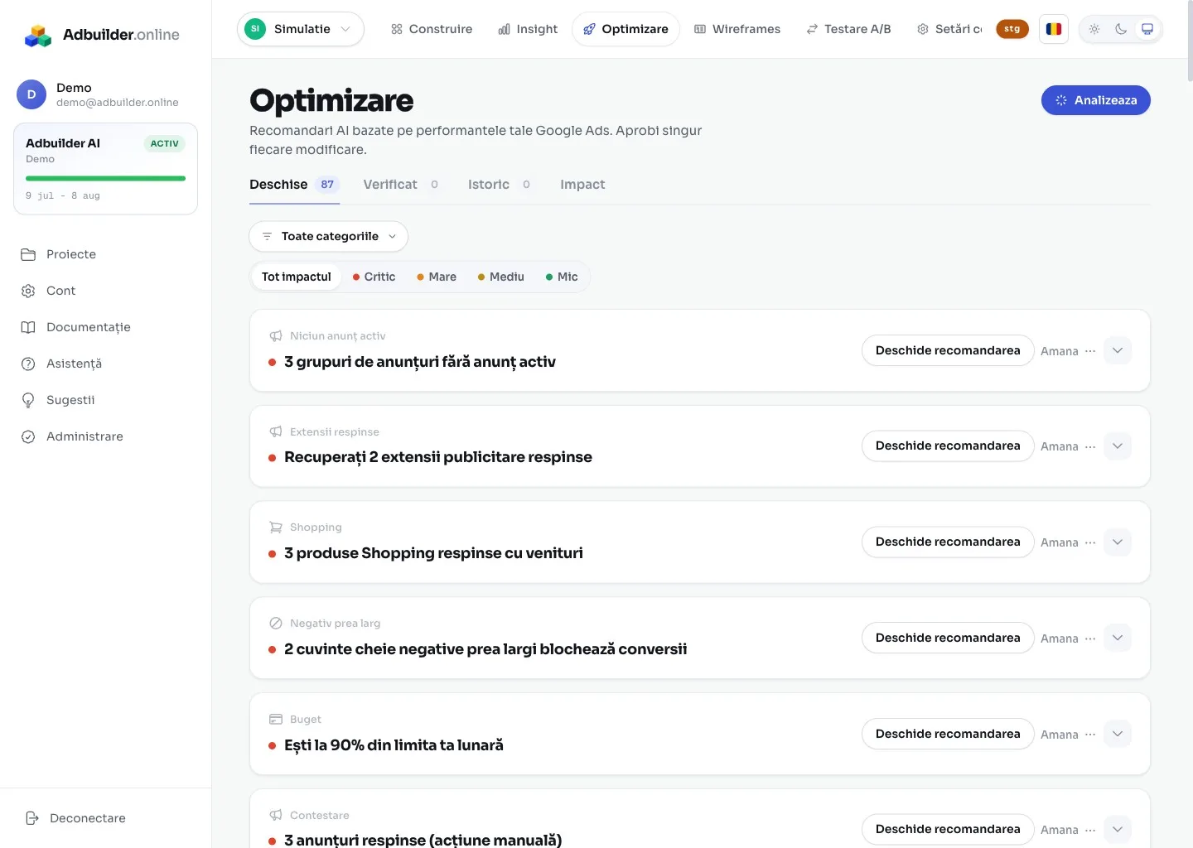Click the Documentație book icon
This screenshot has width=1193, height=848.
pos(28,327)
